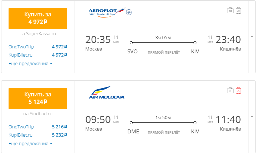
Task: Expand Aeroflot flight details with side chevron
Action: [252, 37]
